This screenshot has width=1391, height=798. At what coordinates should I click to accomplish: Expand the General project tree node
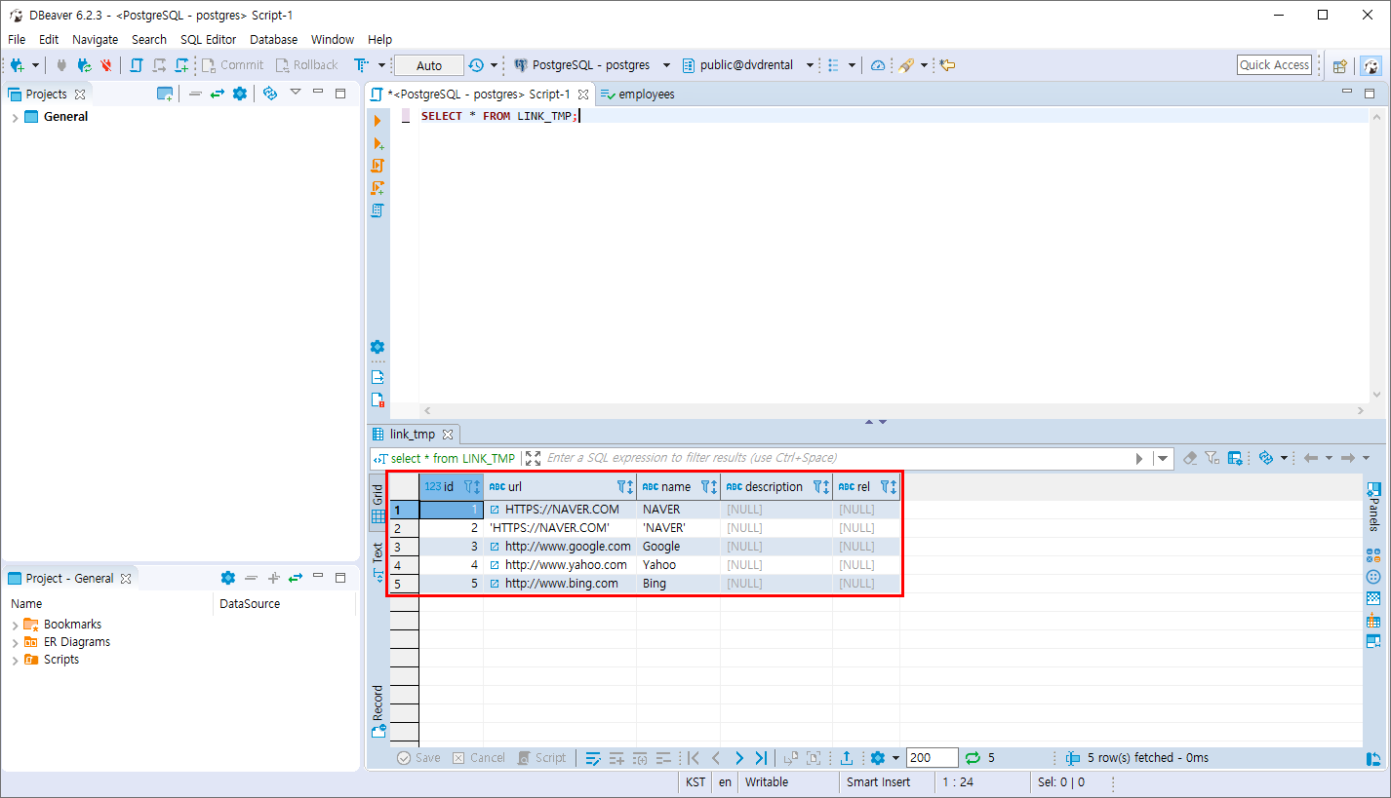coord(15,117)
